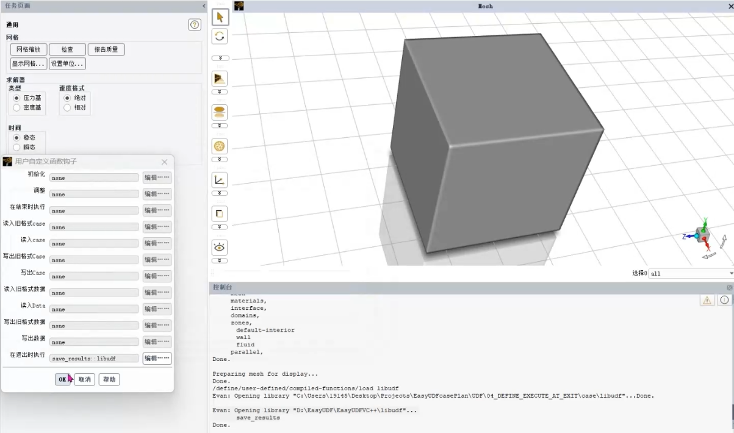The image size is (734, 433).
Task: Click console line 'save_results'
Action: tap(258, 418)
